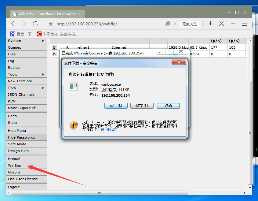Click the 取消 cancel button
This screenshot has height=201, width=258.
tap(168, 106)
